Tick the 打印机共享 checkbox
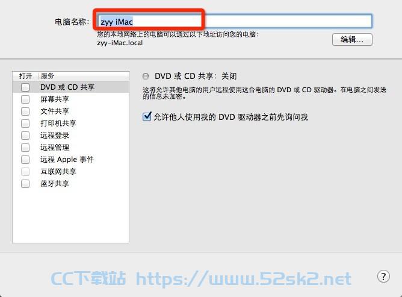Screen dimensions: 402x297 coord(25,123)
